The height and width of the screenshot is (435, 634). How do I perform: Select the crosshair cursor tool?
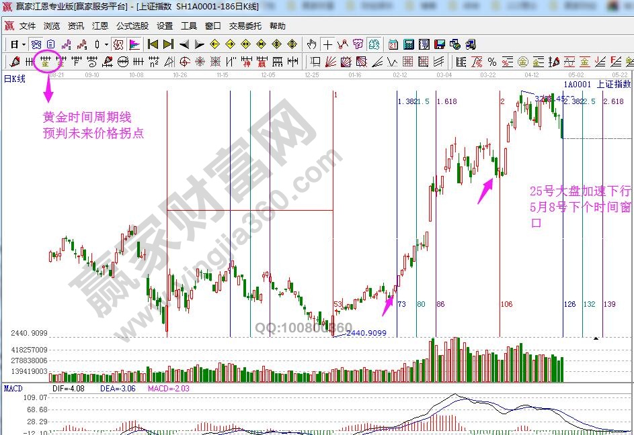(x=327, y=44)
